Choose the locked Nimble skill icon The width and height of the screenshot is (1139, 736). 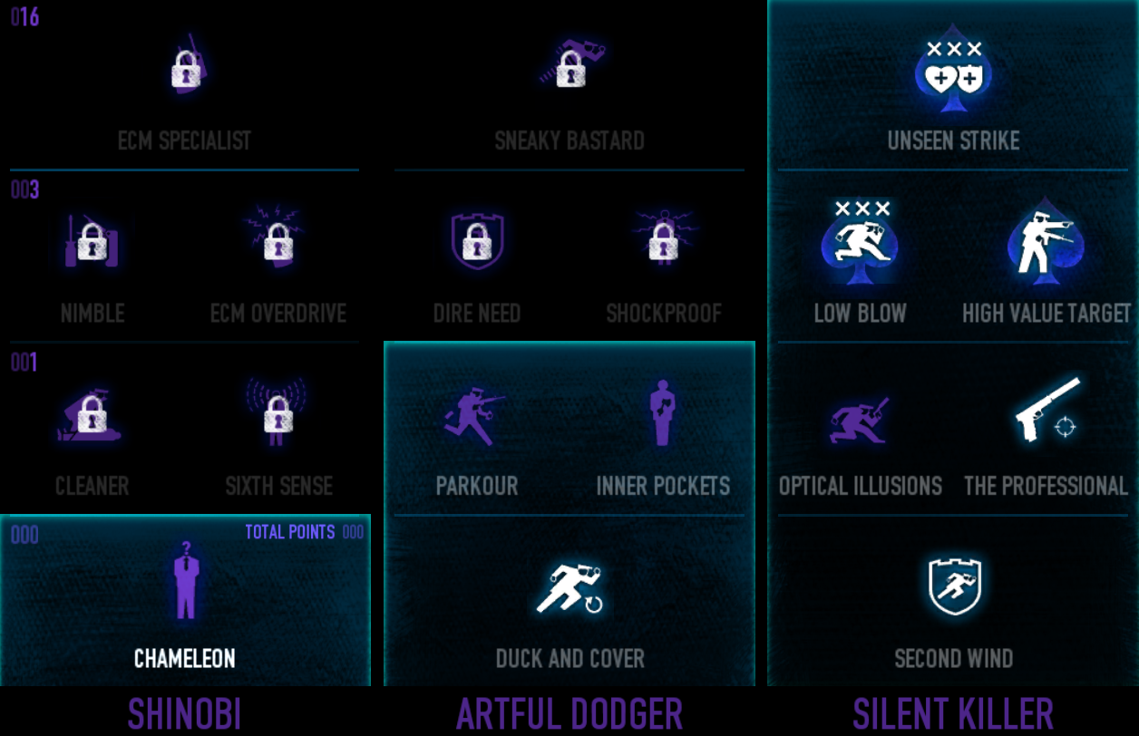92,241
